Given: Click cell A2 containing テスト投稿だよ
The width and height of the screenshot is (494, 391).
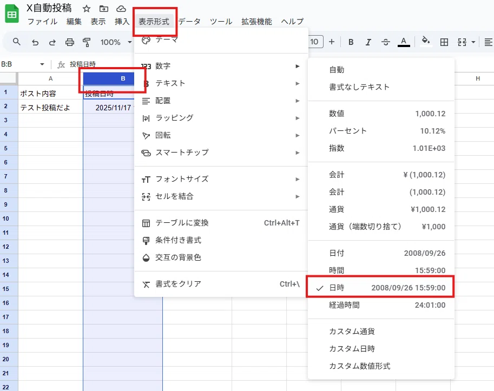Looking at the screenshot, I should (x=50, y=108).
